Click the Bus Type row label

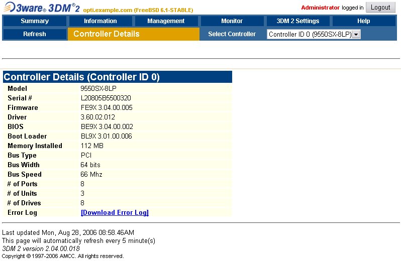(x=22, y=155)
